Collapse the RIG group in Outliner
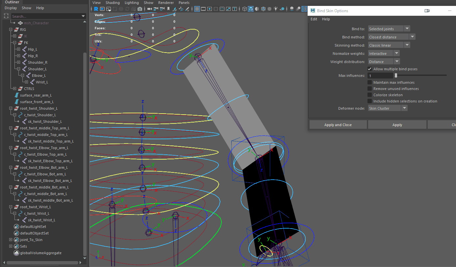Viewport: 456px width, 267px height. coord(11,30)
